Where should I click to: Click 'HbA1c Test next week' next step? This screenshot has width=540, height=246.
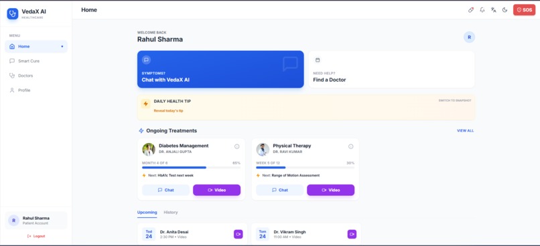pyautogui.click(x=176, y=176)
